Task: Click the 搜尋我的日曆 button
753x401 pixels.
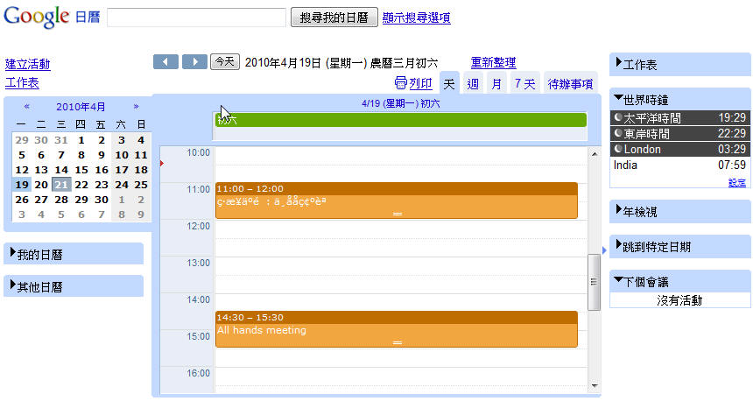Action: 334,18
